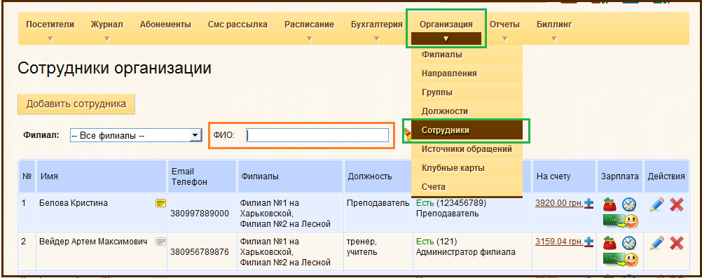
Task: Open the Абонементы menu item
Action: [165, 25]
